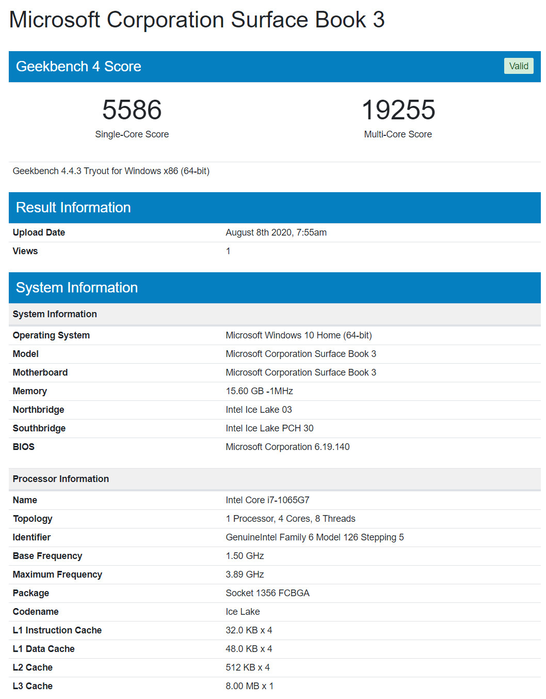Select the Model value Surface Book 3
The height and width of the screenshot is (699, 546).
point(301,354)
